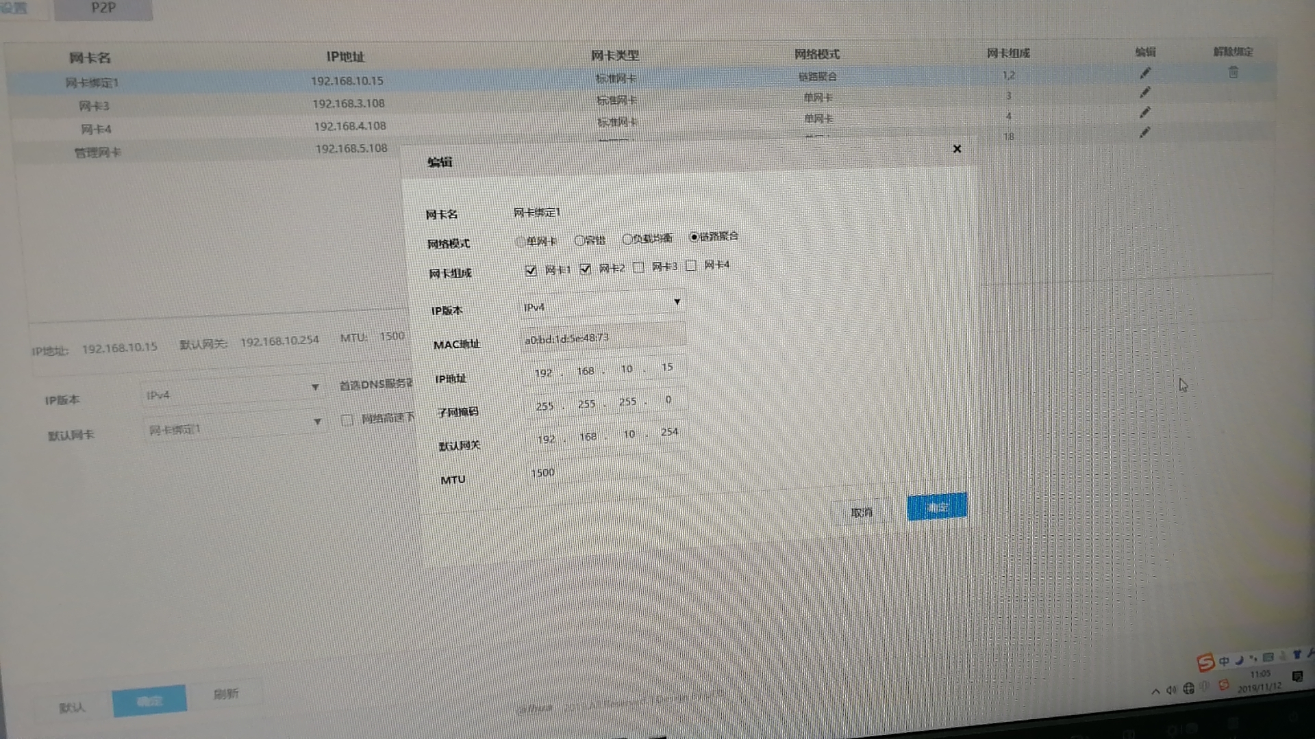Viewport: 1315px width, 739px height.
Task: Open the Windows notification center icon
Action: point(1297,677)
